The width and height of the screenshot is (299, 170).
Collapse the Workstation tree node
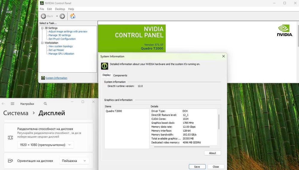42,43
